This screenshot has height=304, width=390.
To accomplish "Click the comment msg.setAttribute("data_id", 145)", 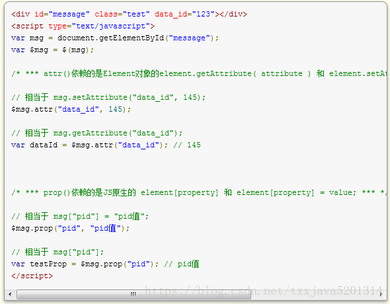I will click(108, 97).
